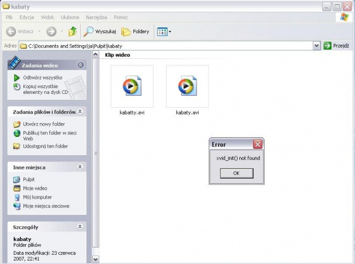Expand the address bar dropdown arrow
The image size is (355, 264).
[317, 46]
